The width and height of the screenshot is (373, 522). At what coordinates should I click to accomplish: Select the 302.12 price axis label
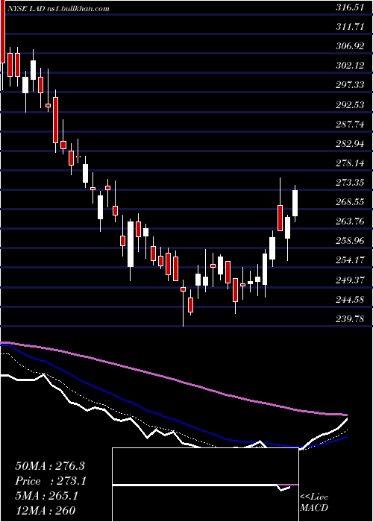click(x=350, y=66)
